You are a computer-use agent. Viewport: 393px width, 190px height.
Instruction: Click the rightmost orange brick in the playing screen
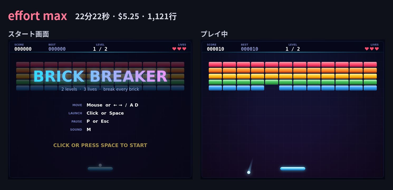(370, 70)
